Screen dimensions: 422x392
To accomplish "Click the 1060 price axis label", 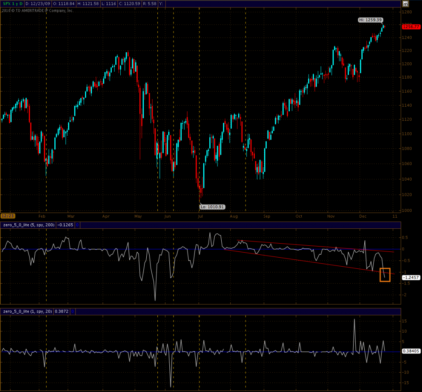I will [407, 163].
